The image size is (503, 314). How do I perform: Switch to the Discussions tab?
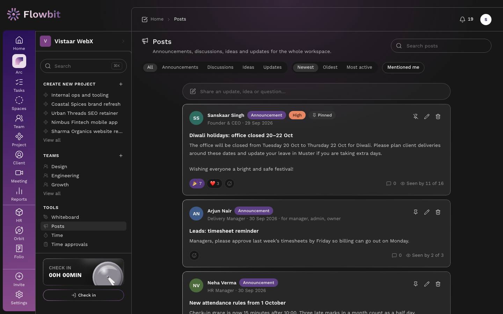click(220, 67)
